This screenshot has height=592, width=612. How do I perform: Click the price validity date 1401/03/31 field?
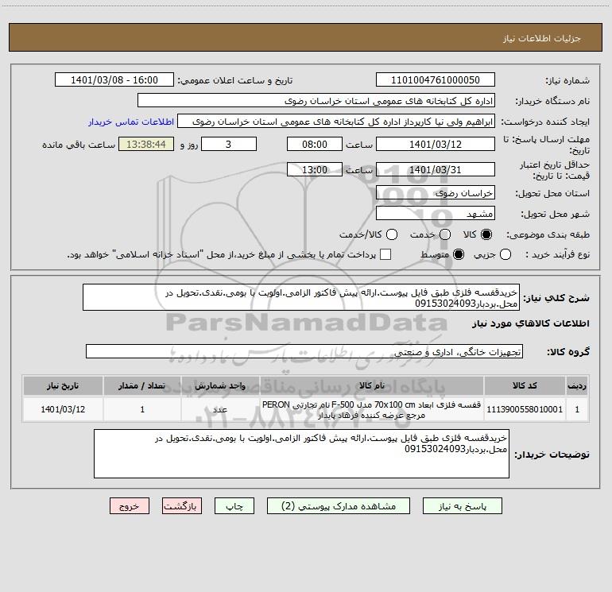pyautogui.click(x=436, y=169)
